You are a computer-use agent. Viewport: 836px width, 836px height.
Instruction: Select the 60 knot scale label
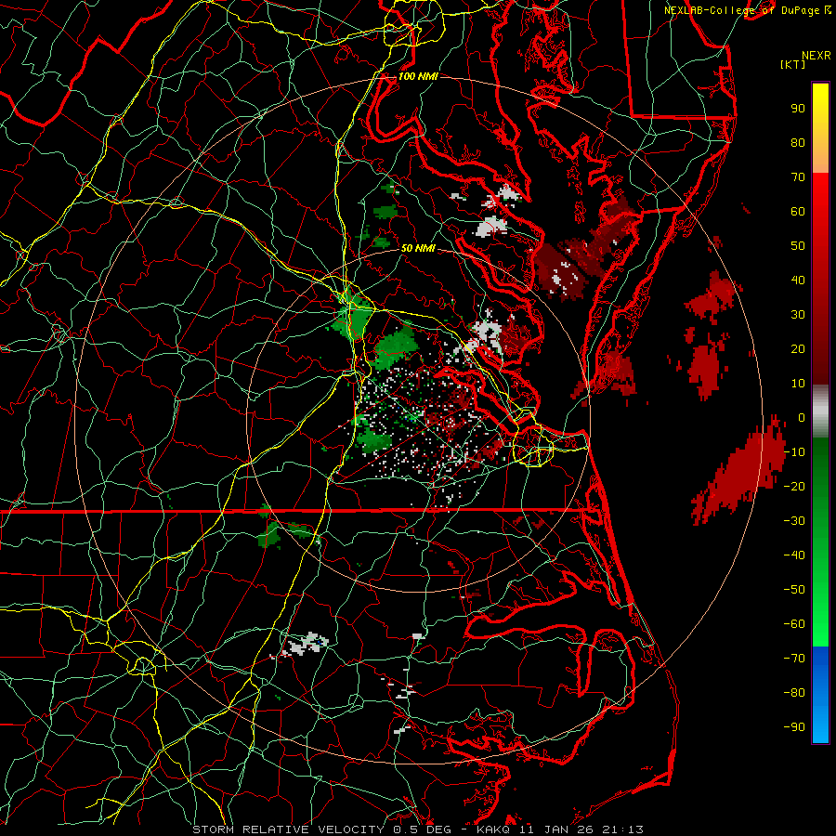[798, 212]
